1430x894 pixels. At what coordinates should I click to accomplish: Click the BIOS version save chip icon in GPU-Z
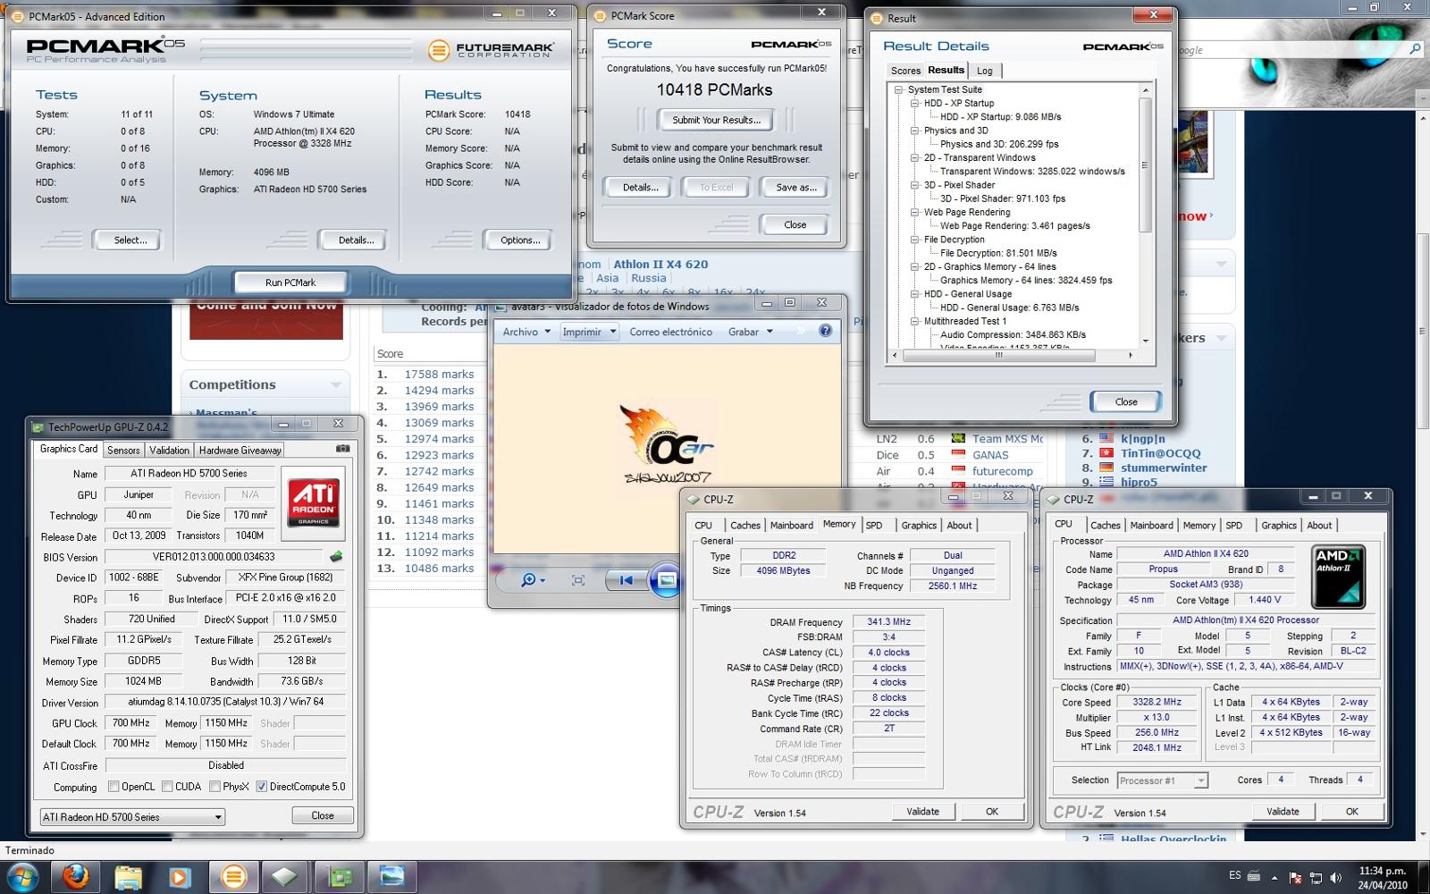click(336, 556)
